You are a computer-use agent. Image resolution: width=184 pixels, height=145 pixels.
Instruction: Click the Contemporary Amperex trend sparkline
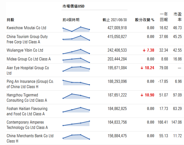point(76,123)
